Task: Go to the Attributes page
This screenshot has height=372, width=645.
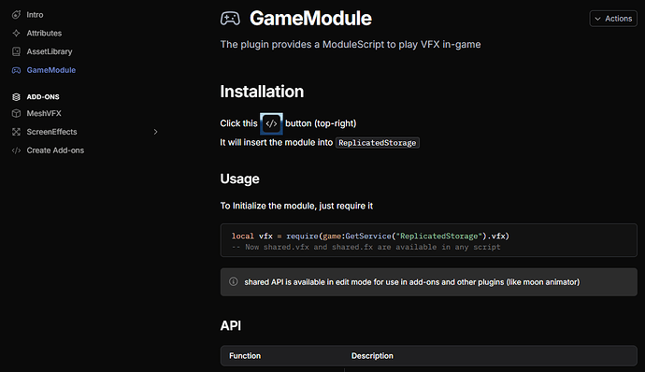Action: (x=44, y=34)
